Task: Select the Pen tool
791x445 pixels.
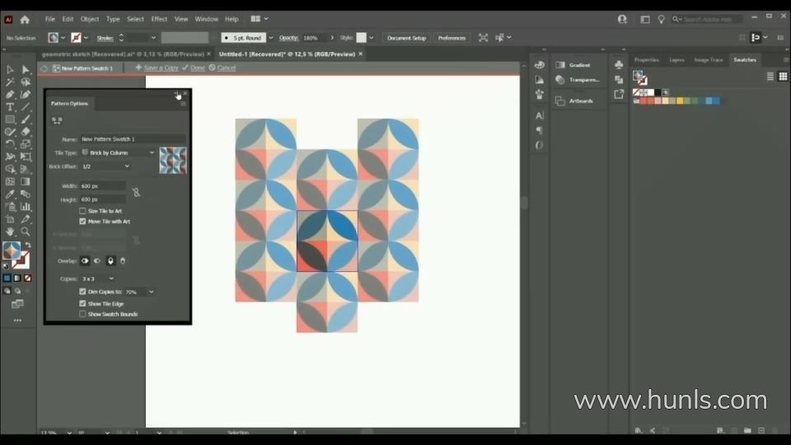Action: [10, 94]
